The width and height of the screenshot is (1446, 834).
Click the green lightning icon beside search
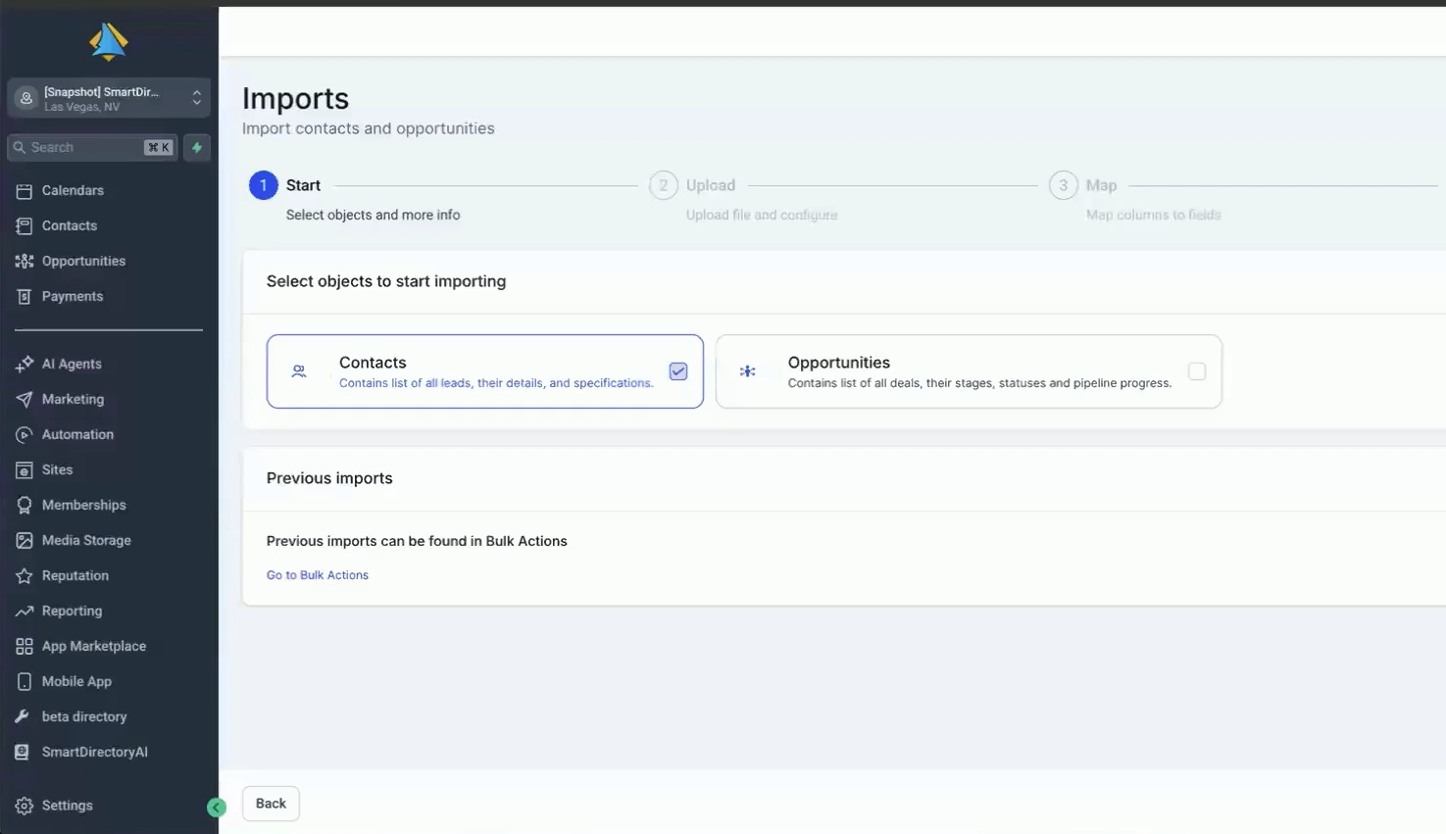pyautogui.click(x=195, y=147)
